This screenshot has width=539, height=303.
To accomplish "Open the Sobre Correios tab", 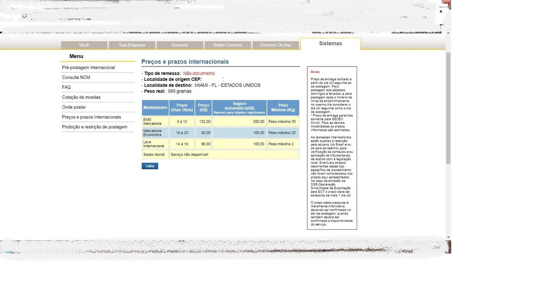I will (228, 45).
